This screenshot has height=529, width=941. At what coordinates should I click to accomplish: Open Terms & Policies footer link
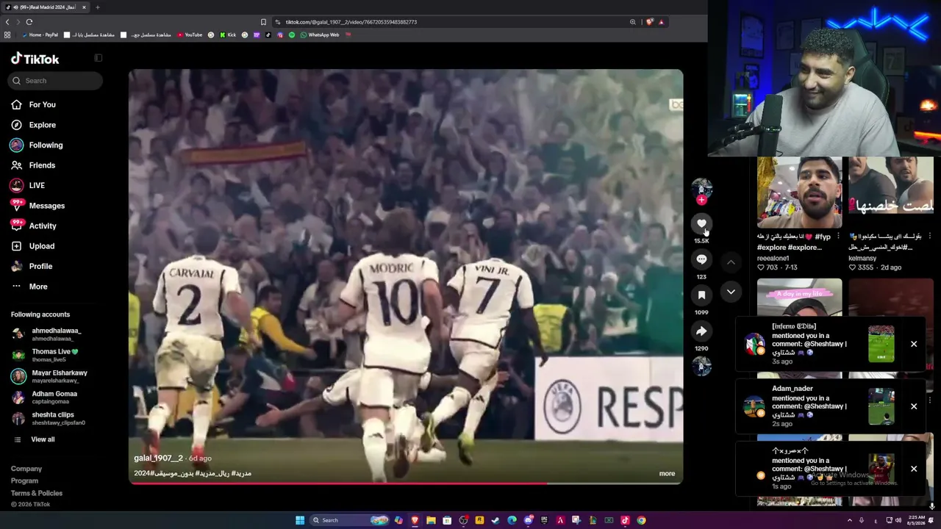(37, 493)
